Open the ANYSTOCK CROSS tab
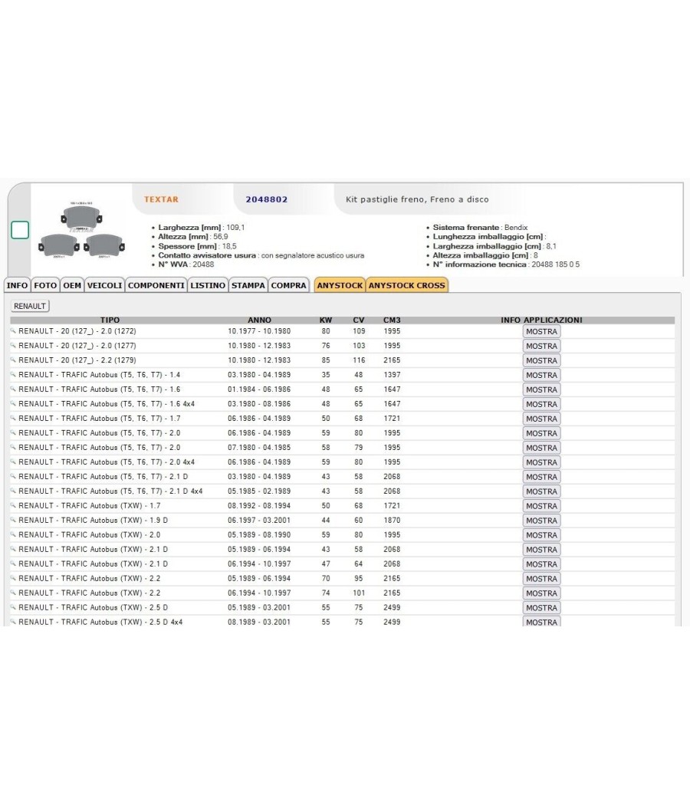The height and width of the screenshot is (805, 690). (x=406, y=285)
